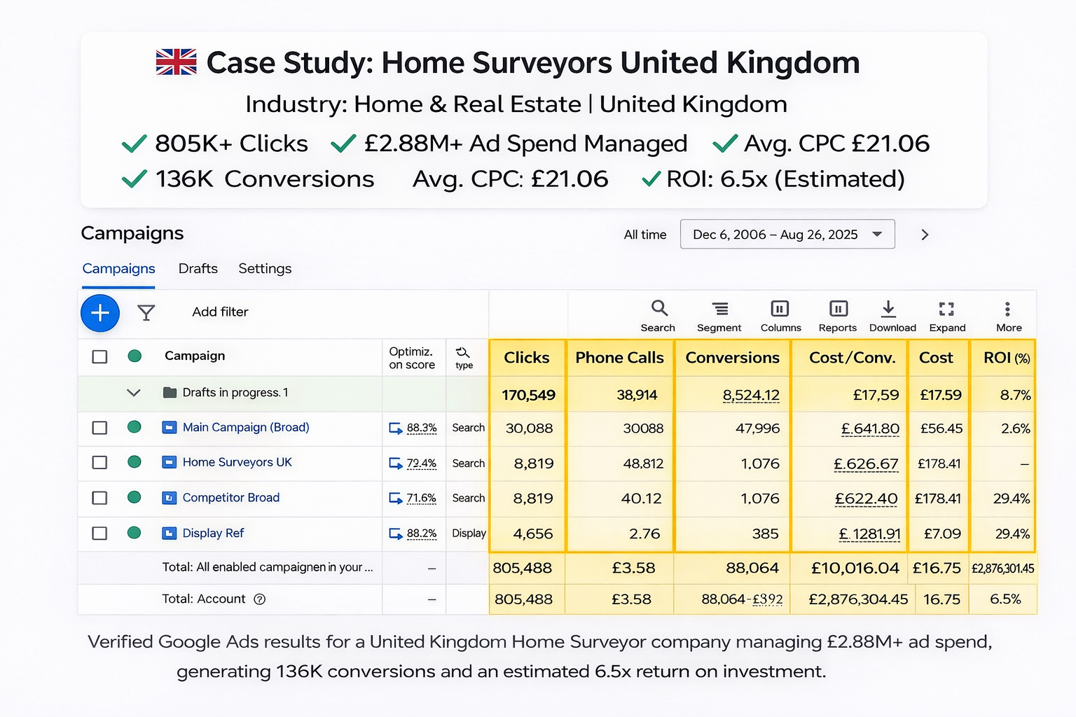Screen dimensions: 1076x717
Task: Open the Home Surveyors UK campaign
Action: click(237, 463)
